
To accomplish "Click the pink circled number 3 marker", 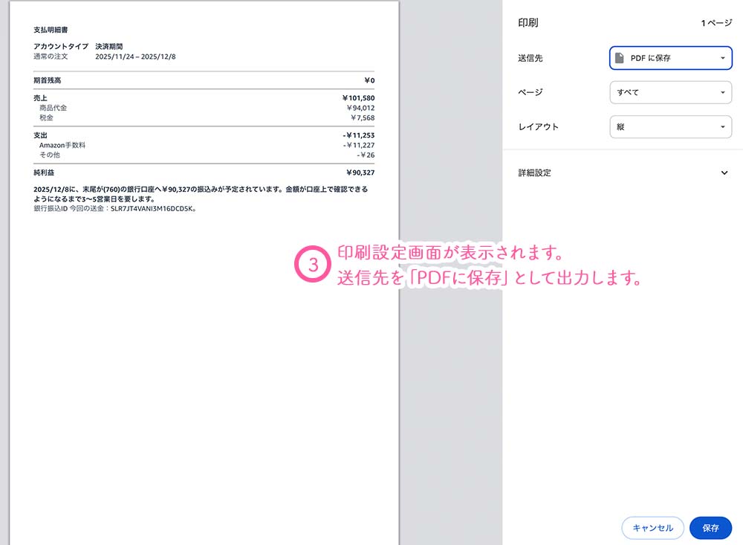I will point(313,265).
